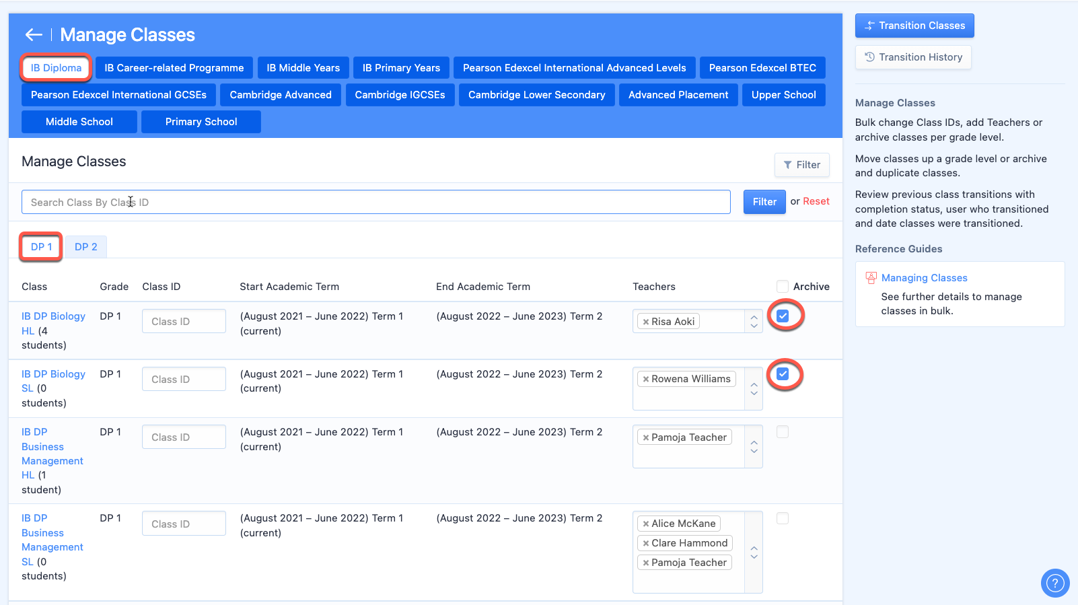
Task: Remove teacher Risa Aoki with the x
Action: click(x=646, y=322)
